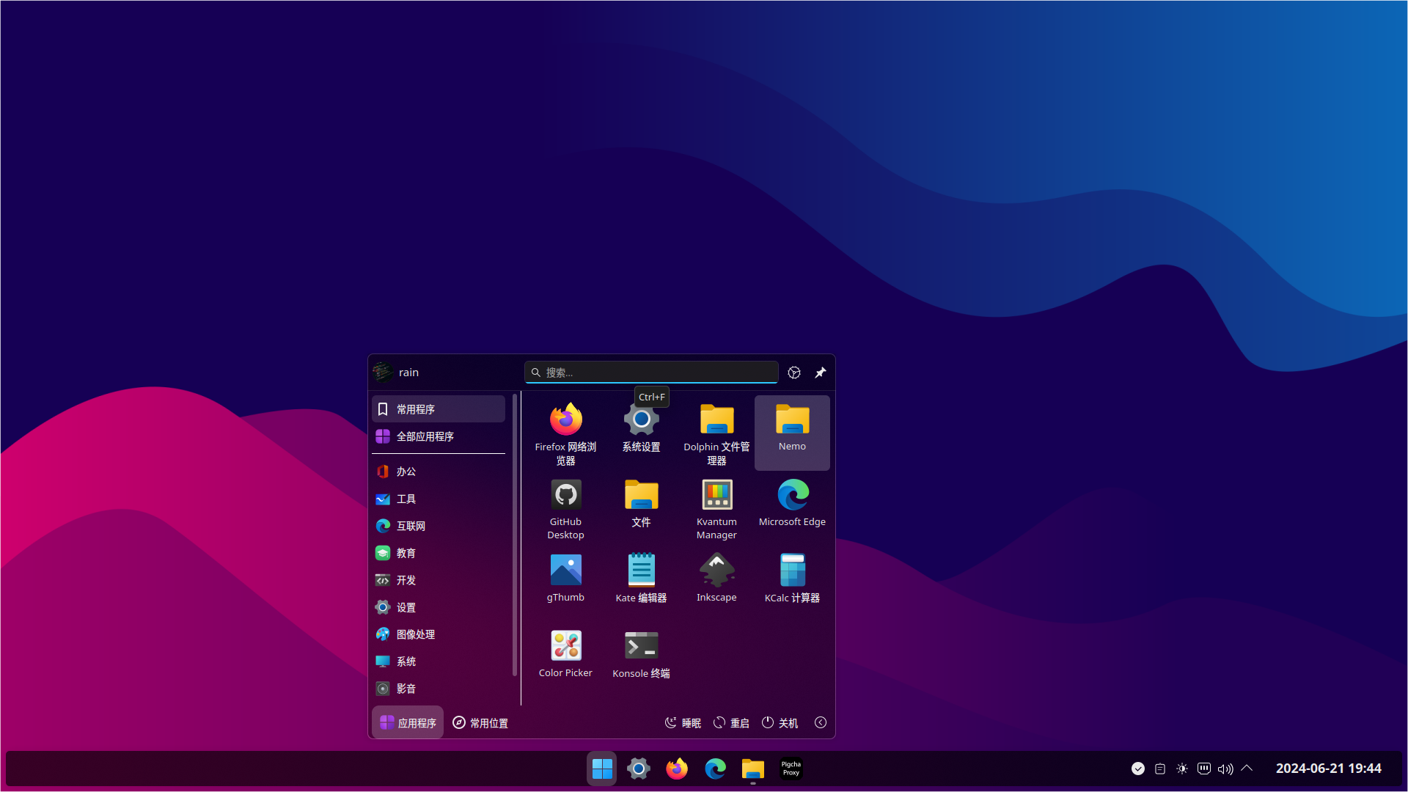Screen dimensions: 1408x792
Task: Click the back chevron near the power options
Action: (x=821, y=722)
